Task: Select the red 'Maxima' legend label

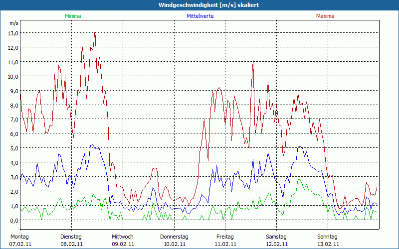Action: (325, 16)
